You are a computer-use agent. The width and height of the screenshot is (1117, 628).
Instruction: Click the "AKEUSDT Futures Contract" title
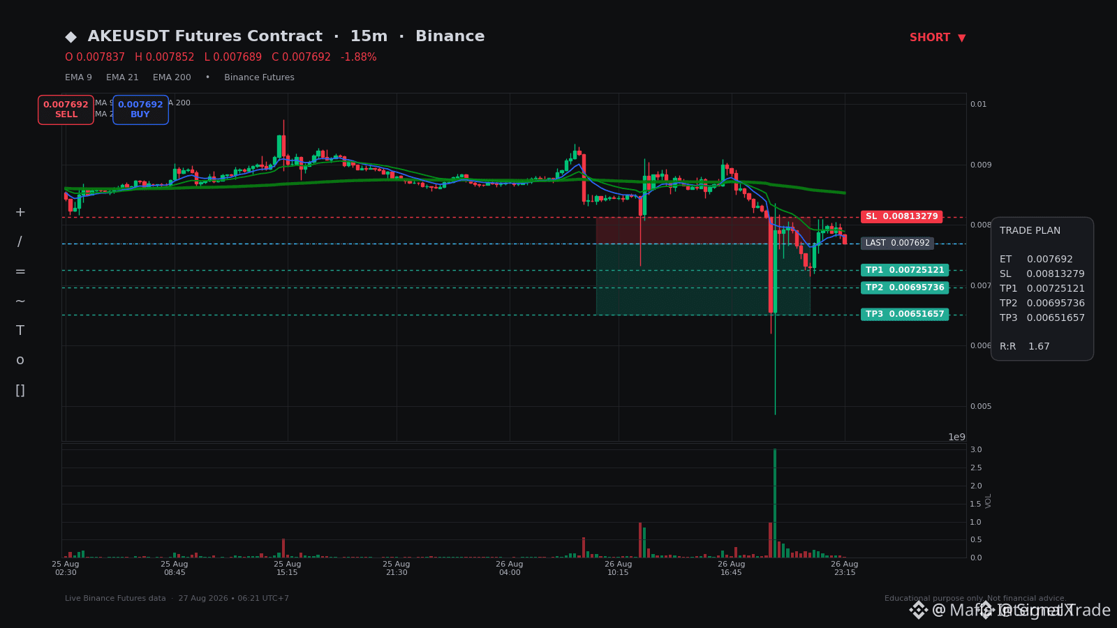pos(205,36)
